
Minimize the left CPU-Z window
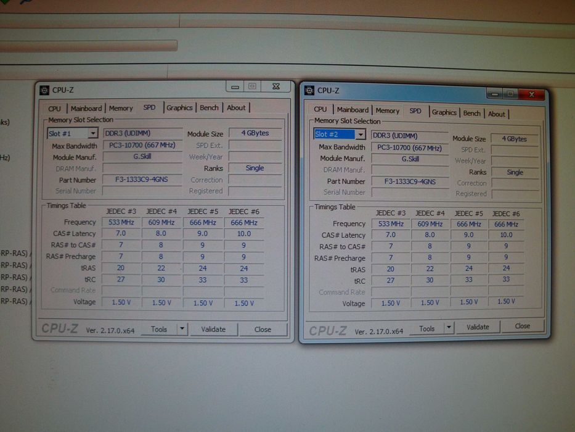[235, 87]
